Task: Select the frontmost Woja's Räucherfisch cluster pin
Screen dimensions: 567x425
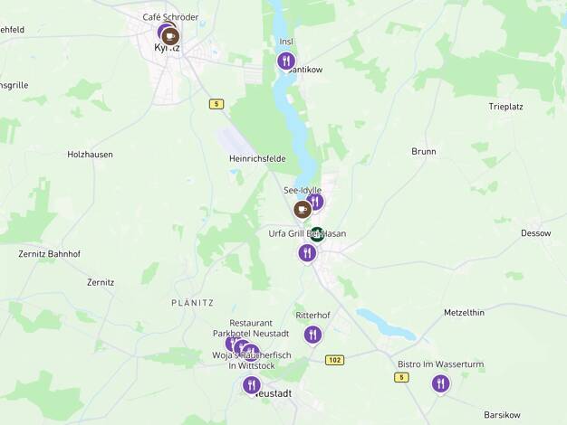Action: (251, 353)
